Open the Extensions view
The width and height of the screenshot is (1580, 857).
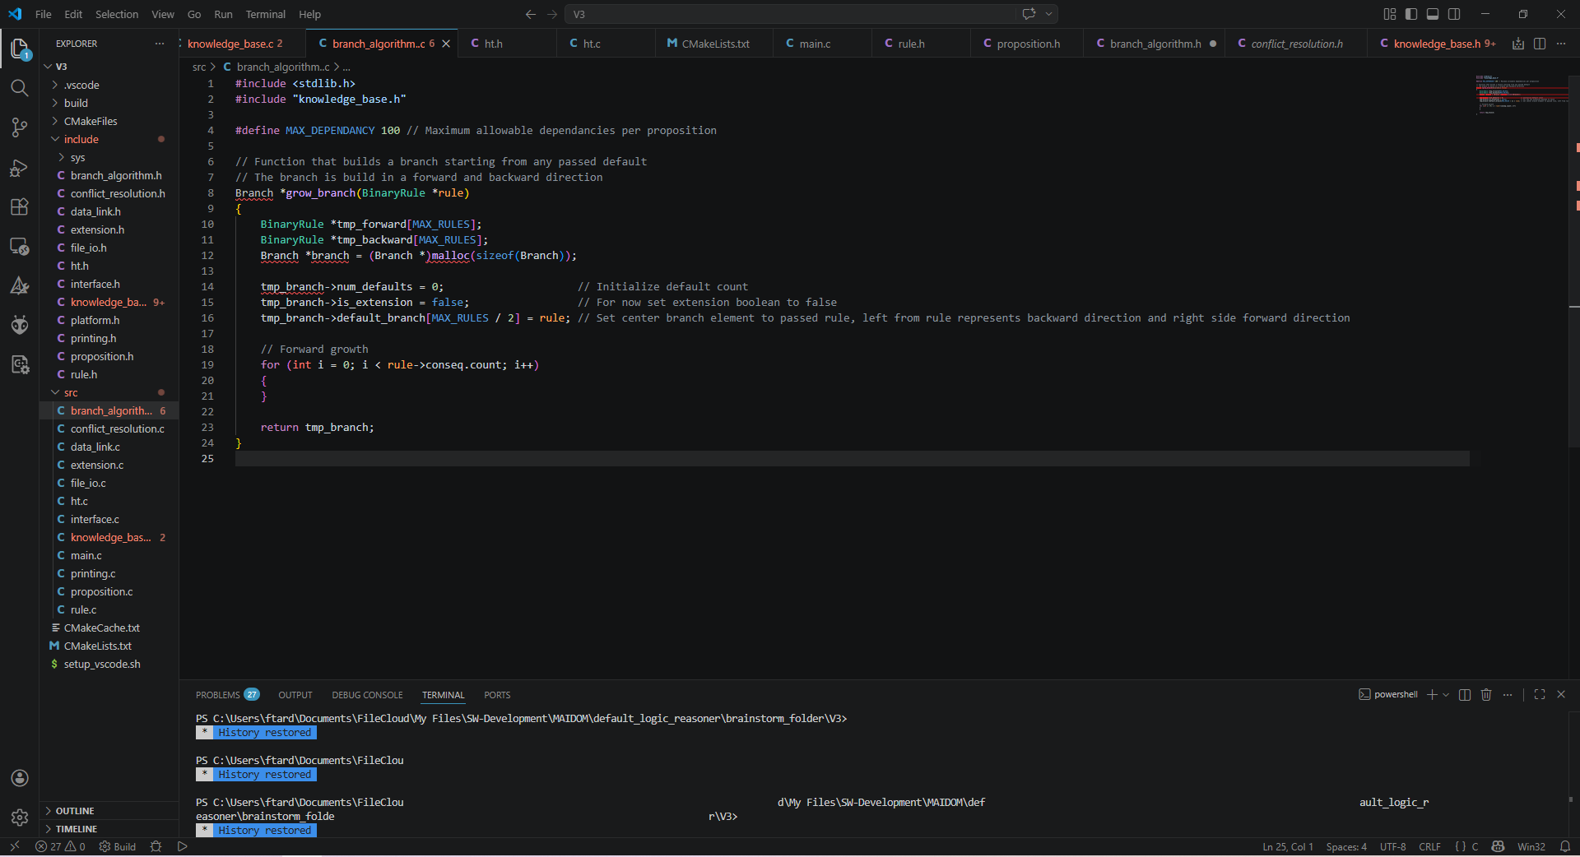(x=20, y=207)
